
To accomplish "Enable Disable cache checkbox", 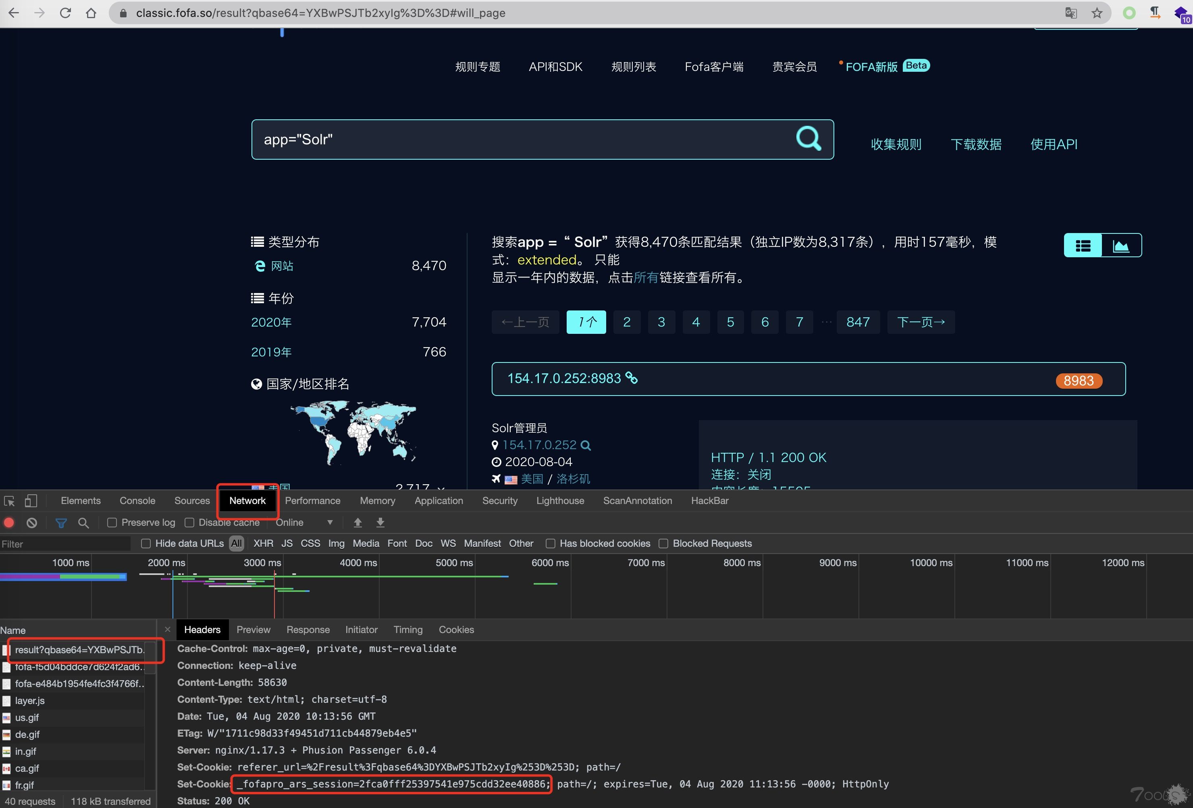I will pyautogui.click(x=189, y=523).
